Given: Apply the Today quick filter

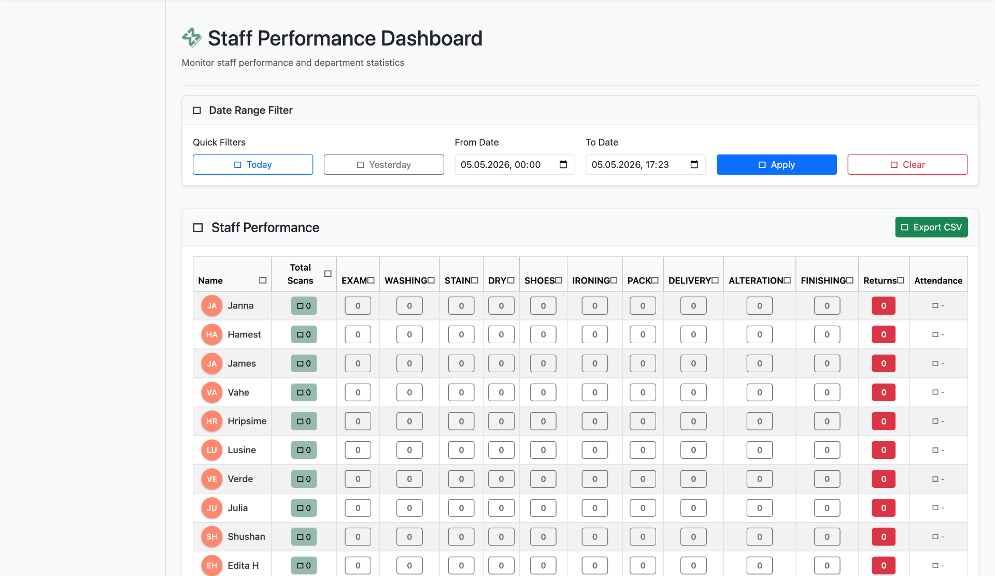Looking at the screenshot, I should tap(253, 164).
